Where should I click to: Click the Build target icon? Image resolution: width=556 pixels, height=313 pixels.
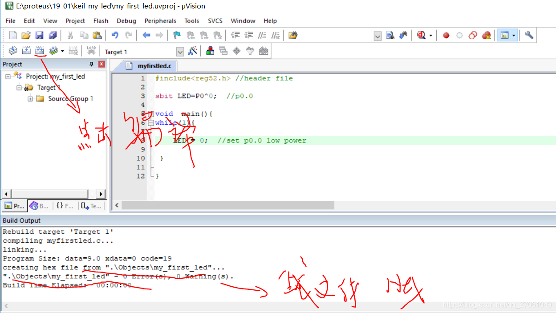(x=26, y=51)
